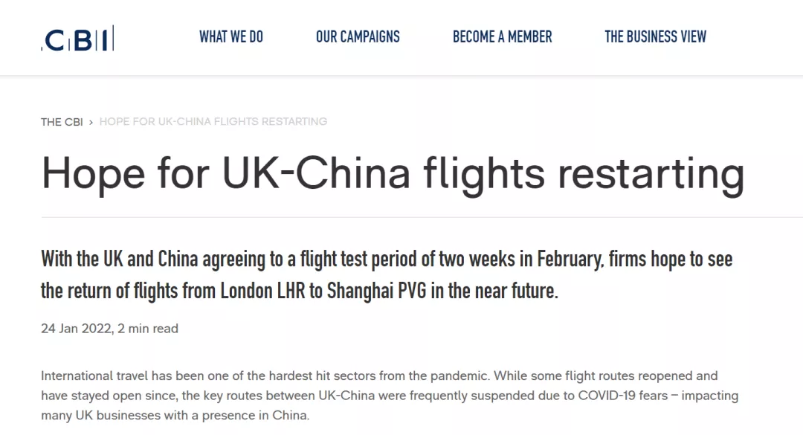Click the divider line beneath the headline
803x435 pixels.
click(422, 217)
